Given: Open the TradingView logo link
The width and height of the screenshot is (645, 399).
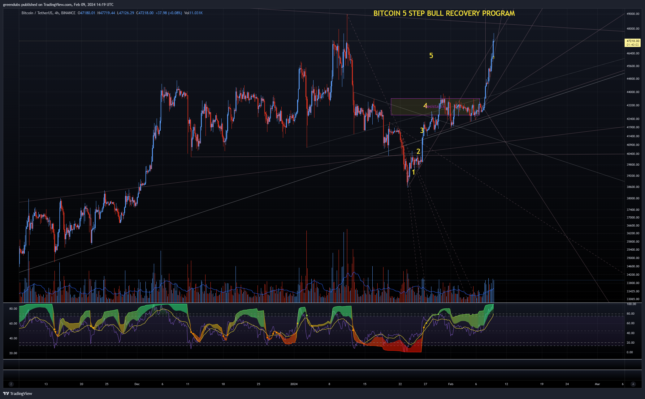Looking at the screenshot, I should tap(18, 393).
